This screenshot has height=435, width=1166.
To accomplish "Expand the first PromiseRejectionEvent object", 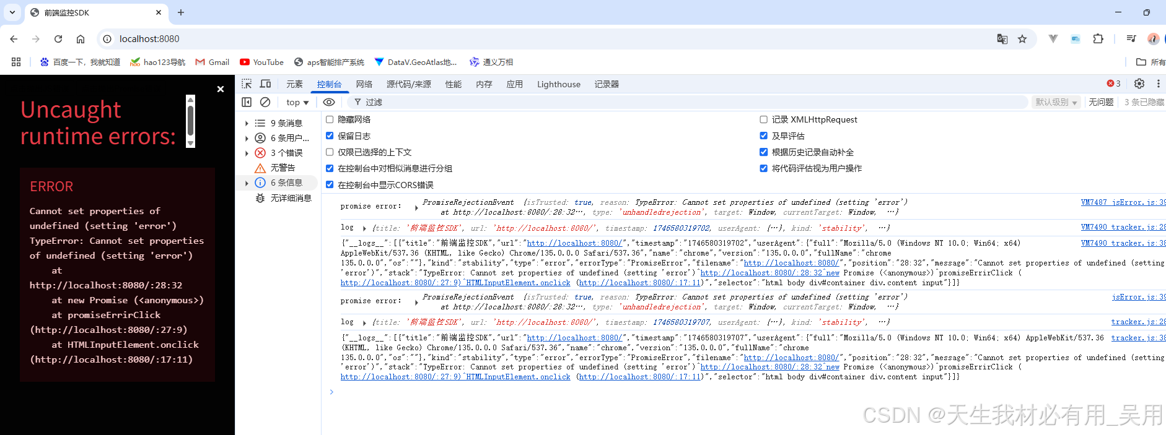I will [x=416, y=207].
